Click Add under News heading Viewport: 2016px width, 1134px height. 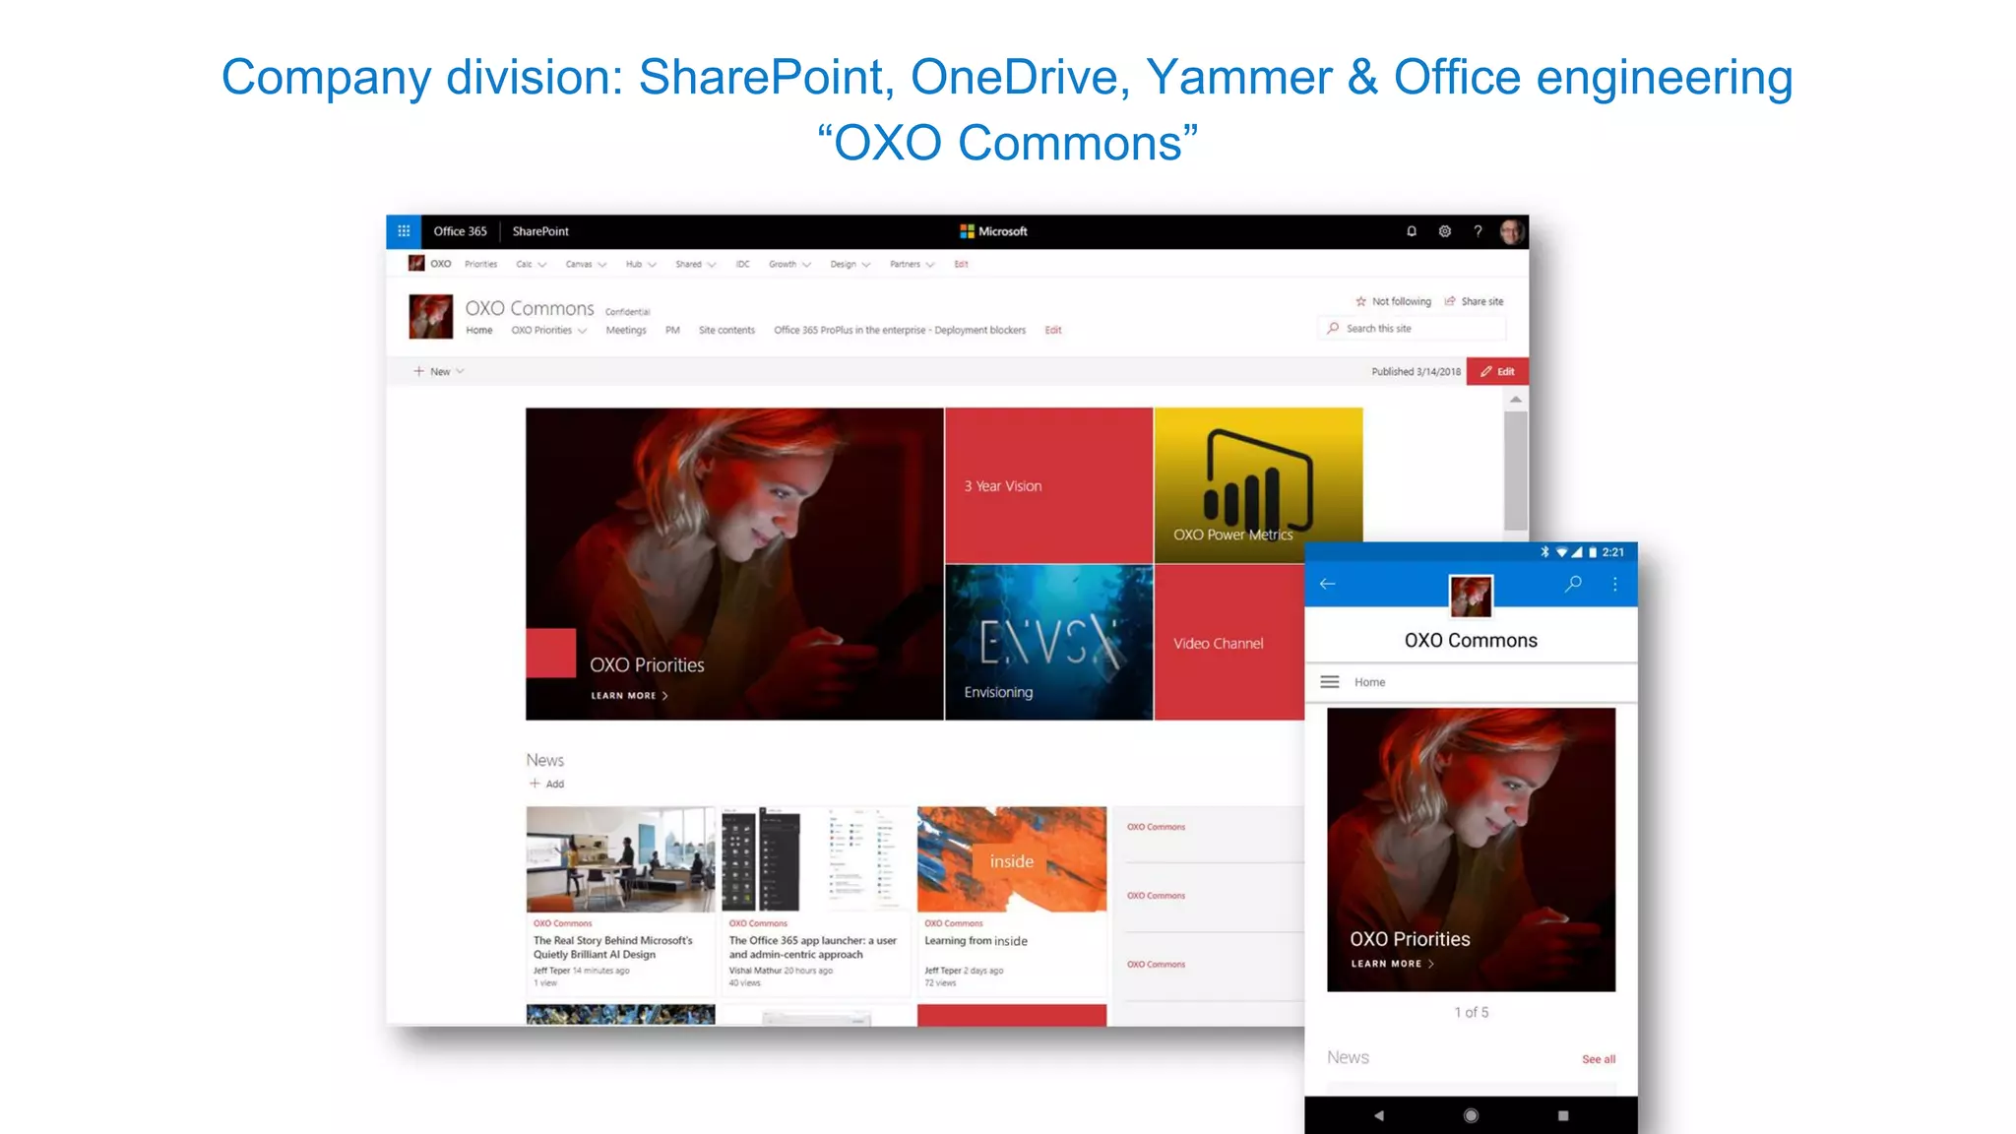(554, 784)
